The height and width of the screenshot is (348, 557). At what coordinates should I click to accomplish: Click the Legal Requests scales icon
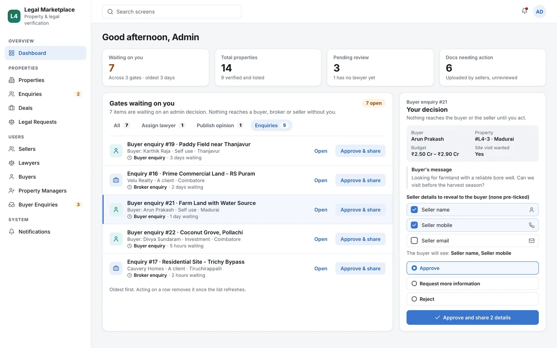[x=12, y=122]
